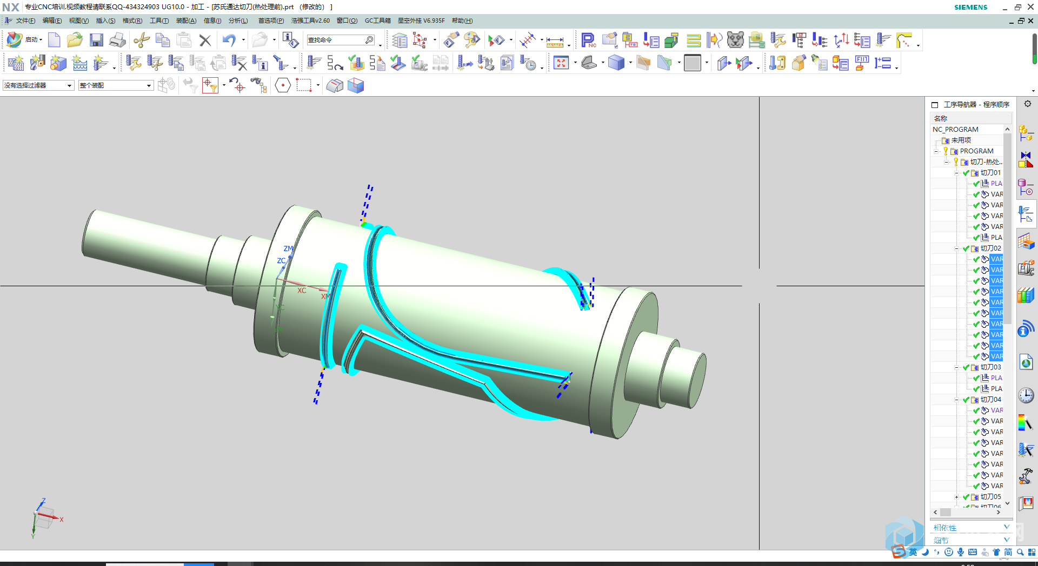The image size is (1038, 566).
Task: Click the IME 英 language indicator
Action: click(913, 552)
